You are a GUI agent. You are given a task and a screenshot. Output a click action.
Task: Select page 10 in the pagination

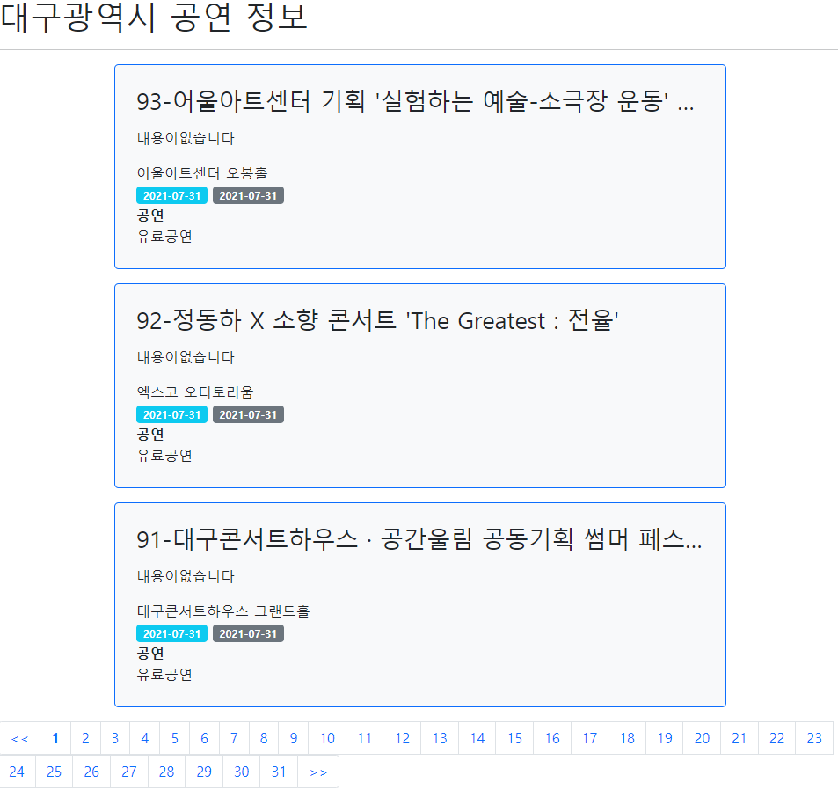pos(327,738)
